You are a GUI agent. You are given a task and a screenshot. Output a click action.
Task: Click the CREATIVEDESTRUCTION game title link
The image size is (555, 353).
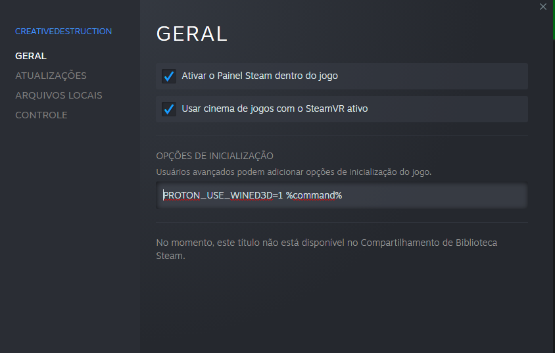click(63, 31)
